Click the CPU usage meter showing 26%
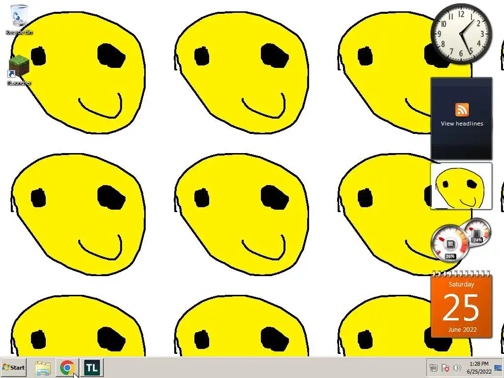The height and width of the screenshot is (378, 504). tap(450, 243)
